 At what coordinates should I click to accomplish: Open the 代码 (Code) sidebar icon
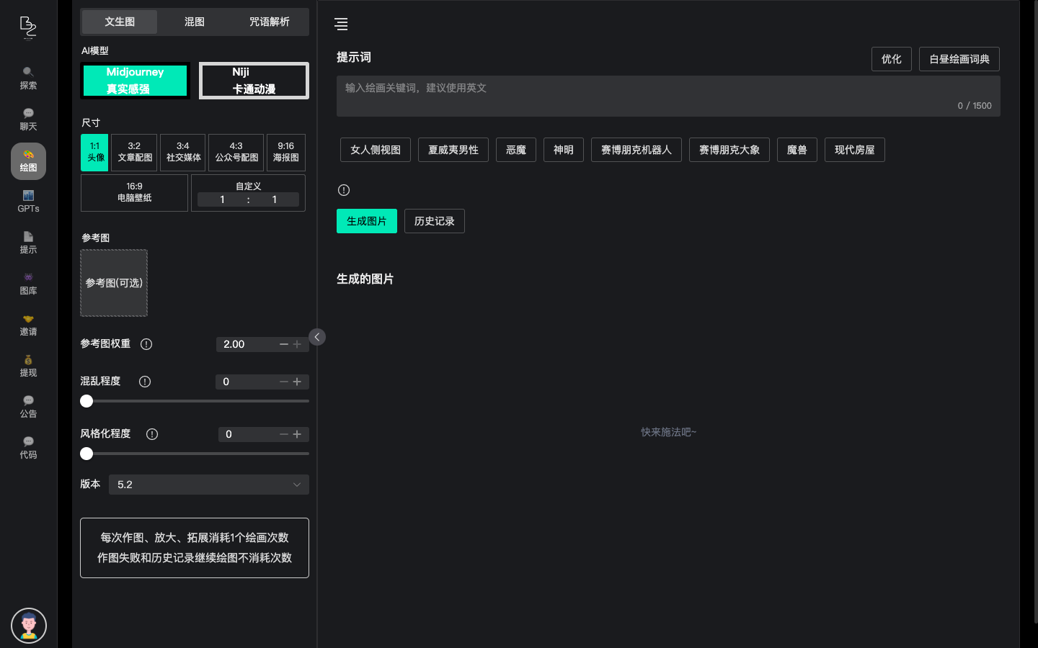coord(28,448)
